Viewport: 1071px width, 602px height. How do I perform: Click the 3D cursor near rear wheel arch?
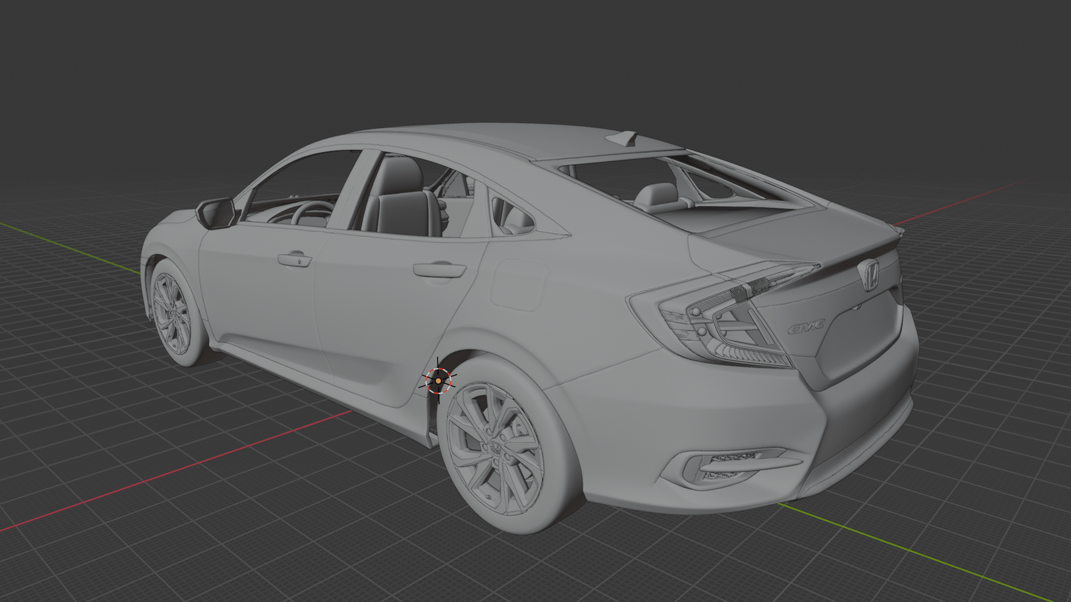tap(438, 380)
